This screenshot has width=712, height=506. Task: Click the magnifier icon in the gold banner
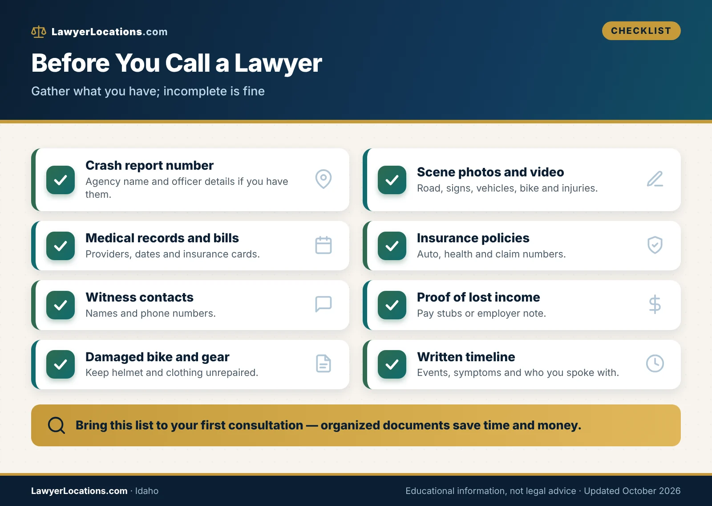(57, 425)
